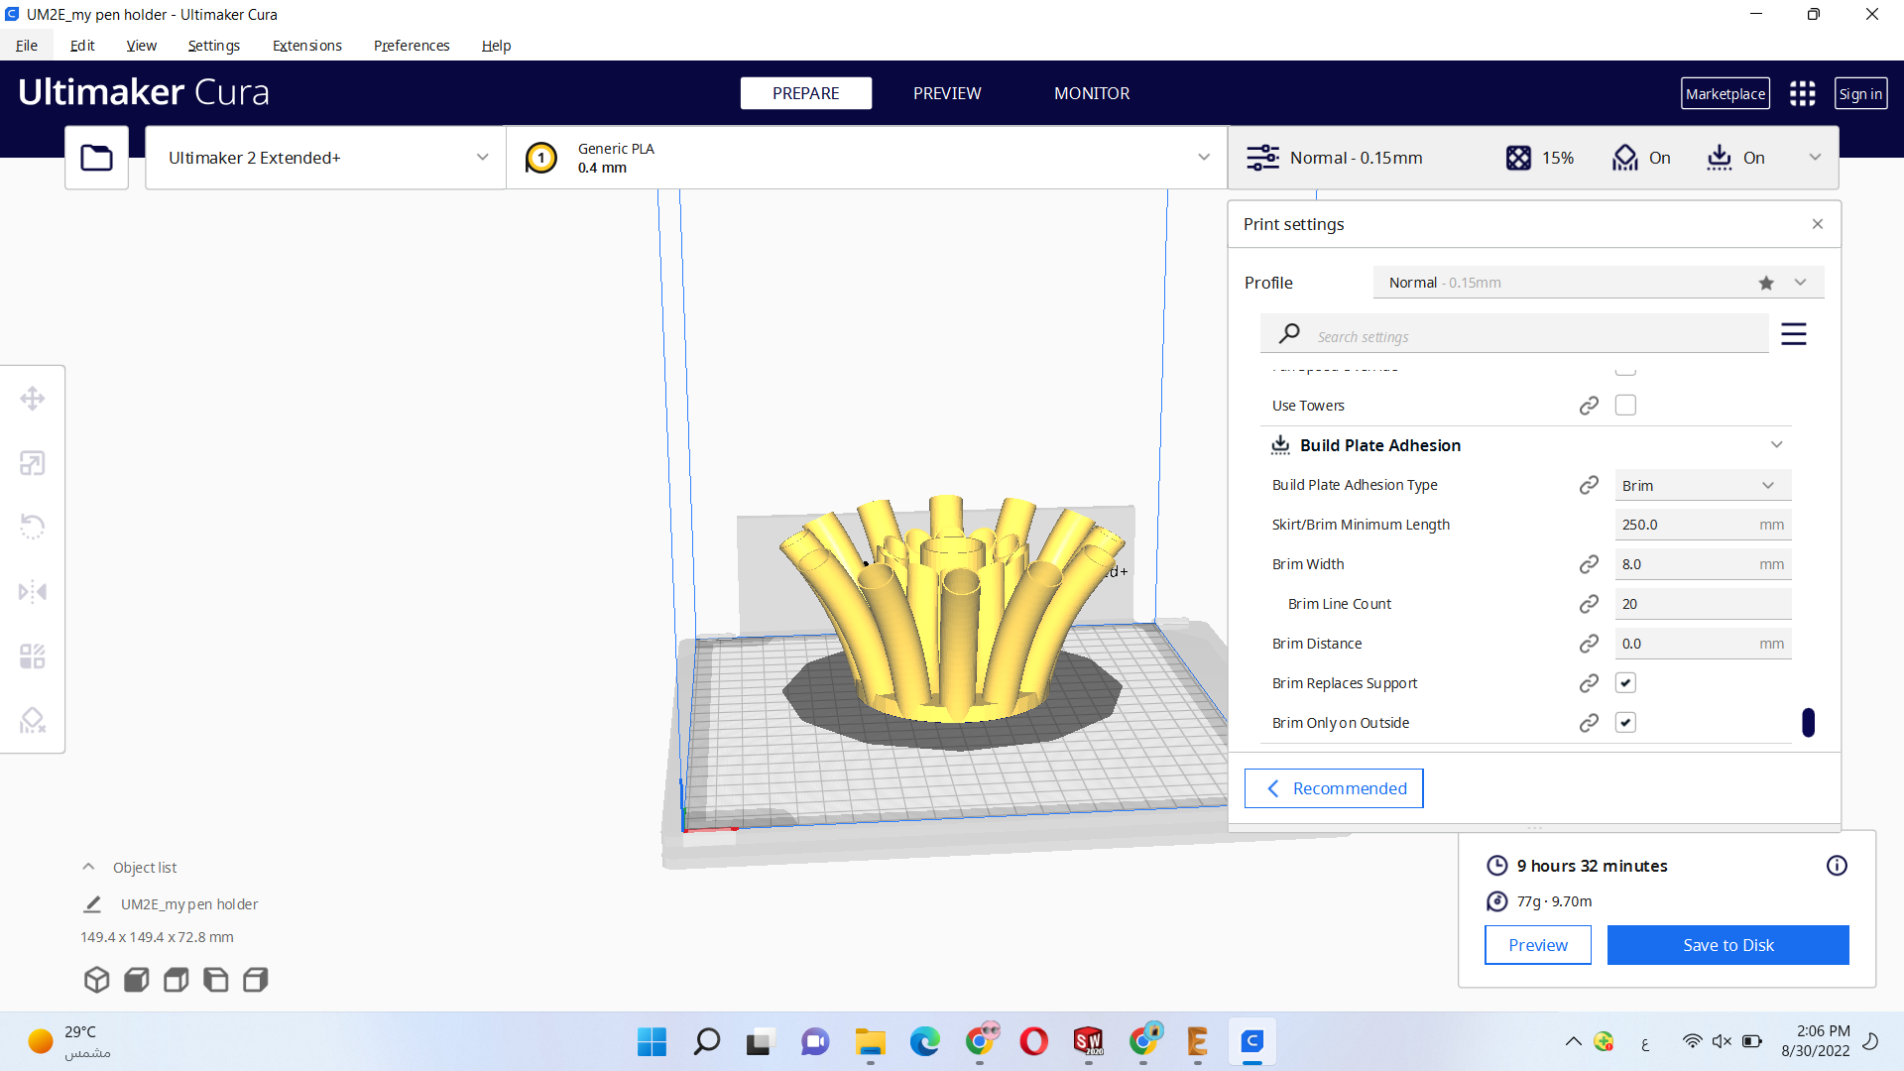Uncheck Brim Only on Outside
1904x1071 pixels.
click(x=1625, y=723)
